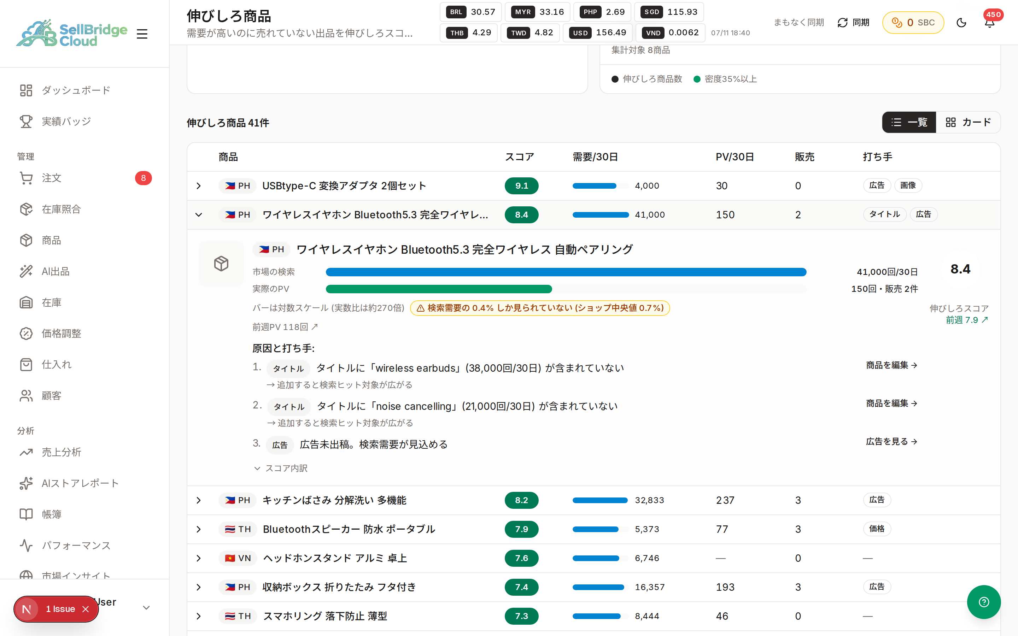The width and height of the screenshot is (1018, 636).
Task: Click 広告を見る link
Action: [x=892, y=442]
